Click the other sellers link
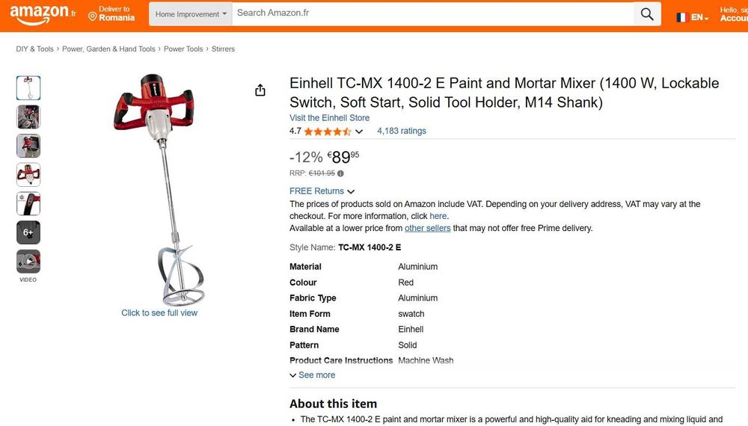 click(x=427, y=228)
